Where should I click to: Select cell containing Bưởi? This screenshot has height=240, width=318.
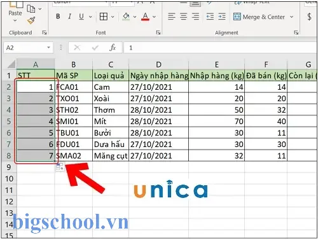click(x=111, y=133)
